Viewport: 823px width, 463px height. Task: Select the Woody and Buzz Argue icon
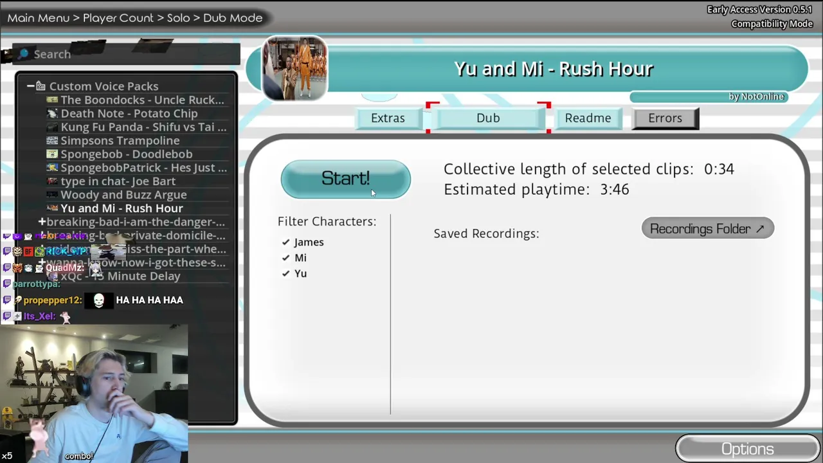click(x=52, y=195)
